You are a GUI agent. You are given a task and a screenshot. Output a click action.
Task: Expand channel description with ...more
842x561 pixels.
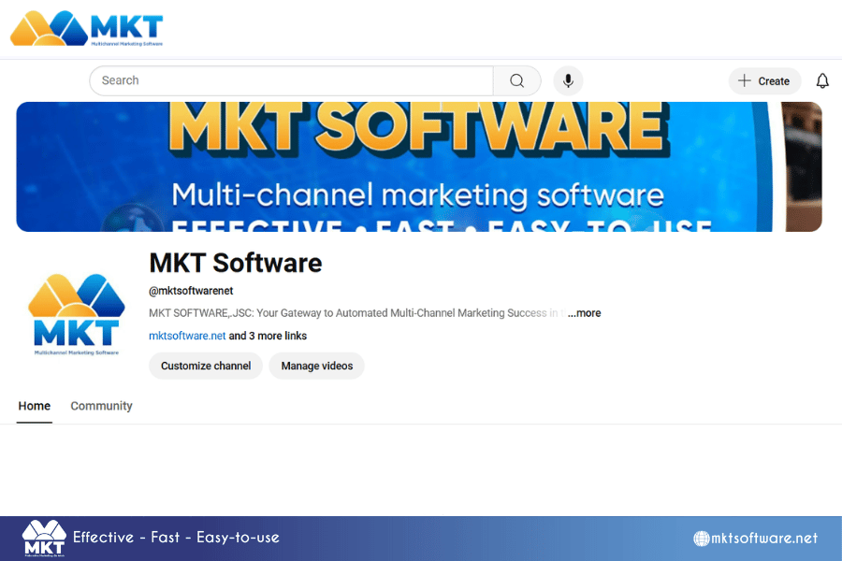click(584, 313)
